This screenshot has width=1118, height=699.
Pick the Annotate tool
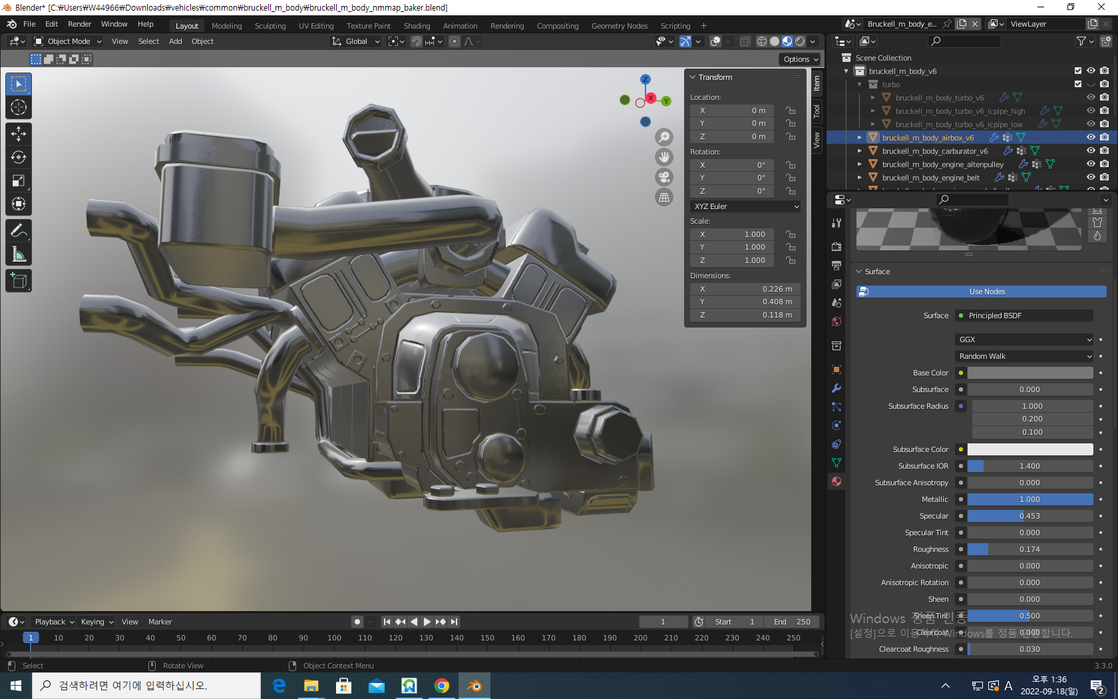[19, 231]
